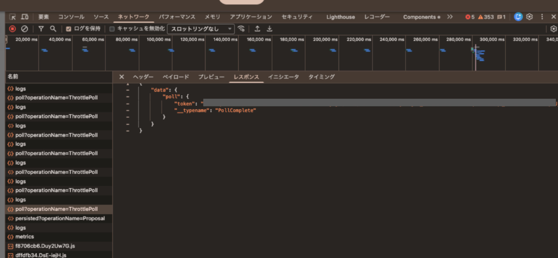The image size is (558, 258).
Task: Click the red error count indicator
Action: (470, 17)
